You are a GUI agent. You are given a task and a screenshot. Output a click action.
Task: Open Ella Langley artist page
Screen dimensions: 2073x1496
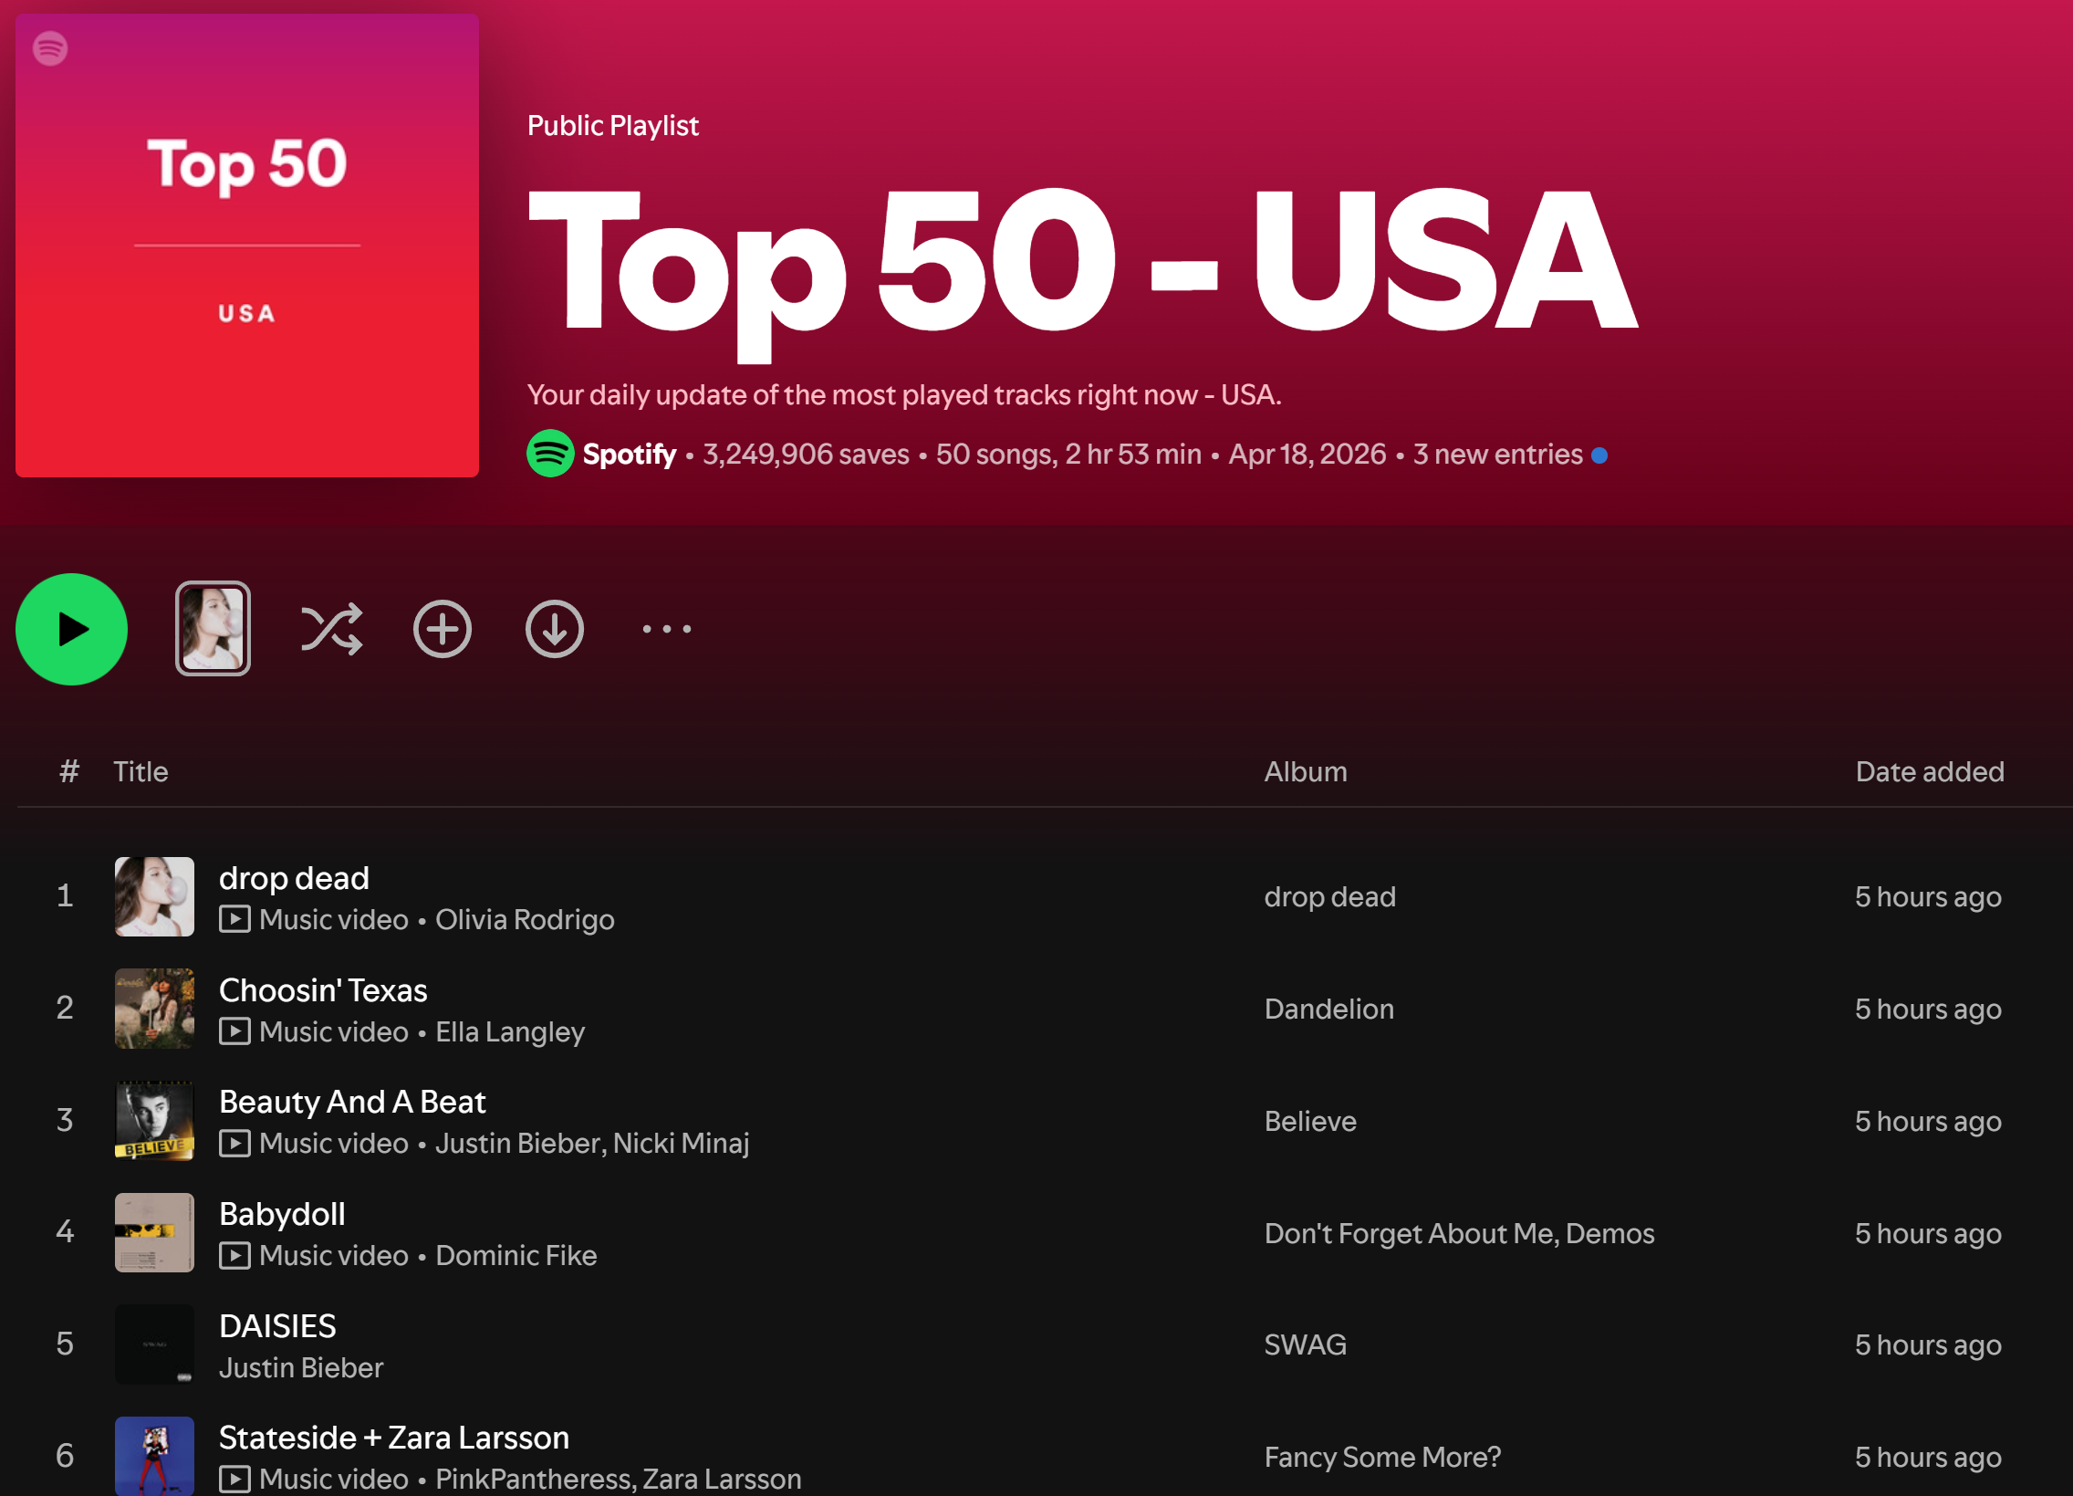[510, 1032]
